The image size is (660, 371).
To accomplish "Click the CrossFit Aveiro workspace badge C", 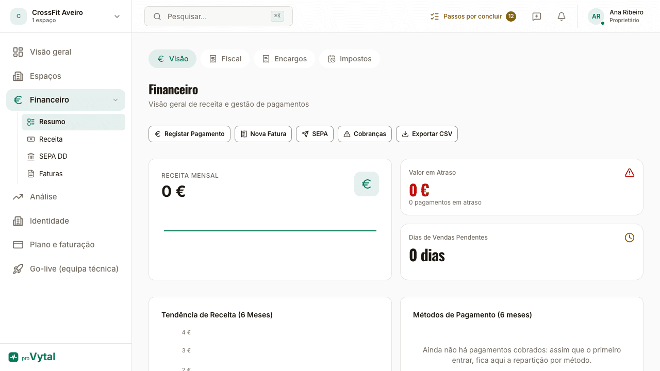I will [x=19, y=16].
